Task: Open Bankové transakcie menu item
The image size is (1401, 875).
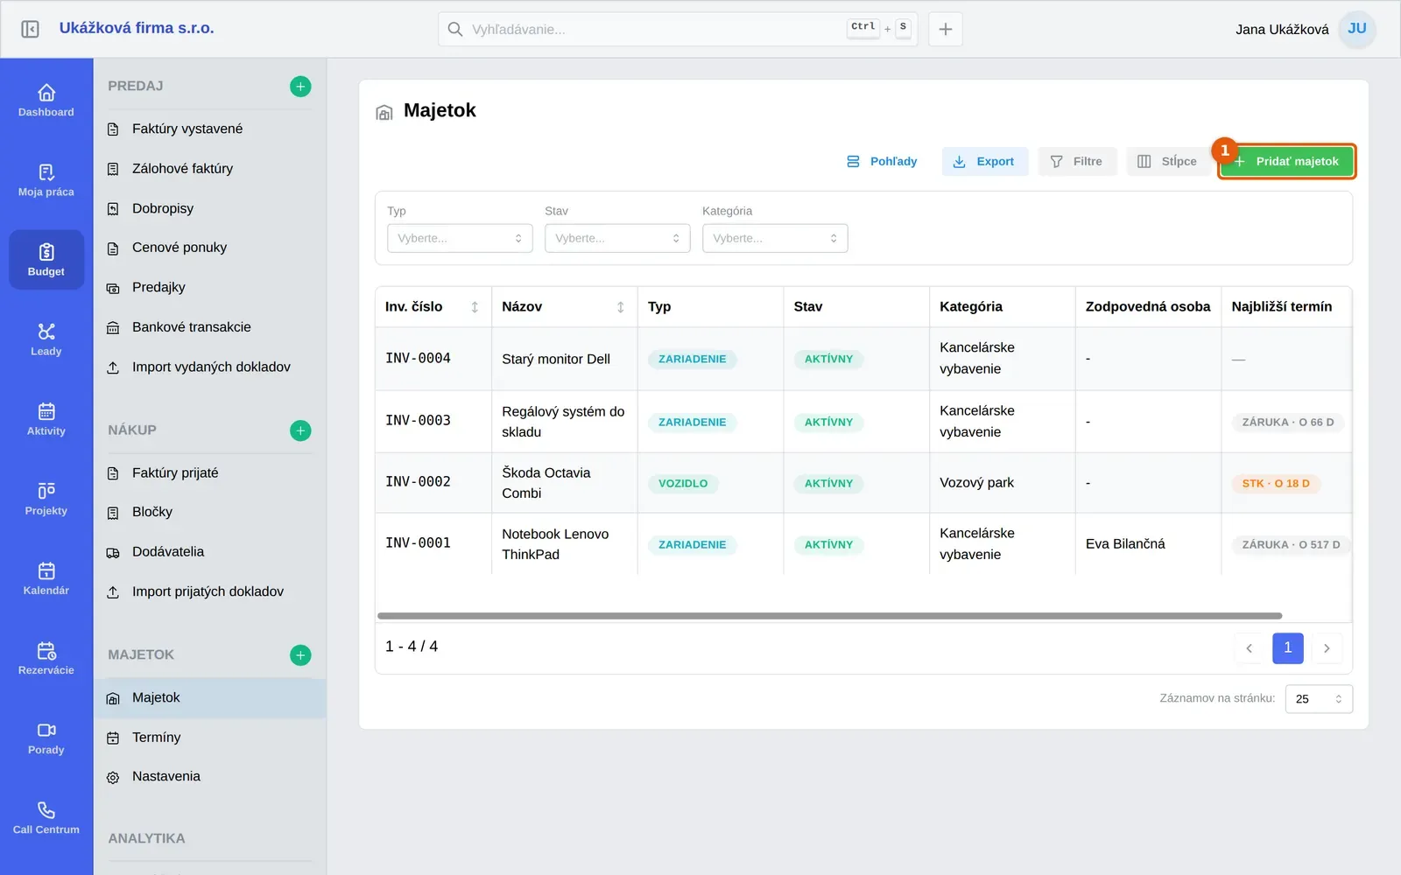Action: coord(209,327)
